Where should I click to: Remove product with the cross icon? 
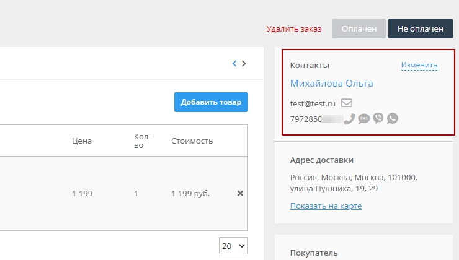[x=240, y=193]
